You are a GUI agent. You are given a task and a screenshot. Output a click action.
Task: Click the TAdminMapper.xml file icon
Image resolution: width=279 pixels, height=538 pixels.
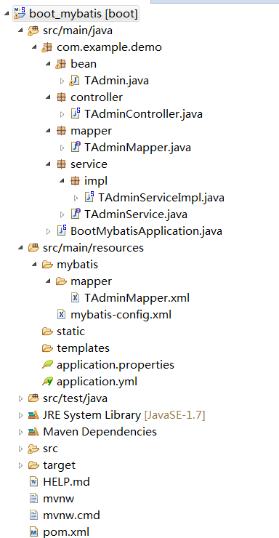point(75,297)
